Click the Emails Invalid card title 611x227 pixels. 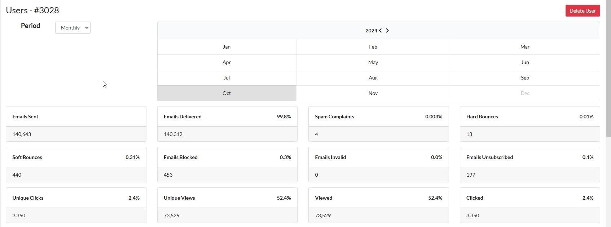tap(330, 157)
